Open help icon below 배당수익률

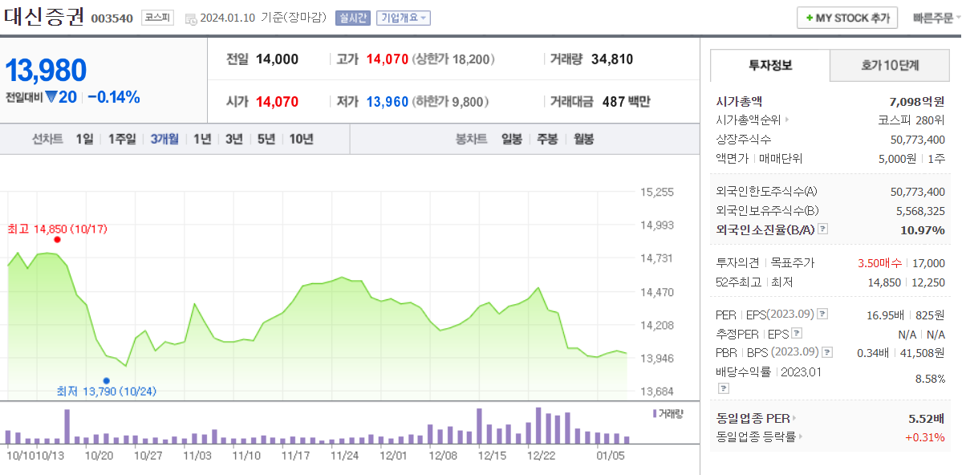click(x=723, y=388)
